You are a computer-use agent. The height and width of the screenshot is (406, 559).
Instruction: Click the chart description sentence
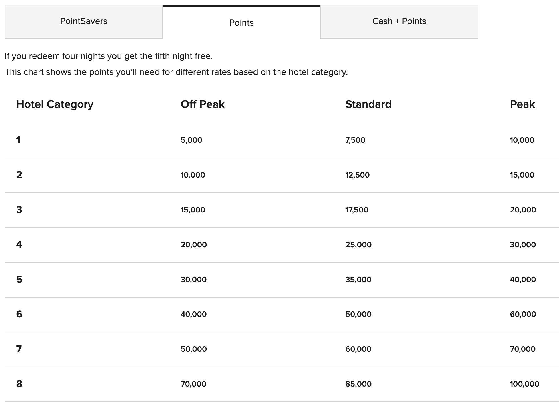[176, 72]
